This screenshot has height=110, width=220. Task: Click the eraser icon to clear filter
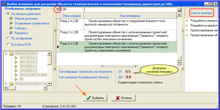pyautogui.click(x=180, y=10)
